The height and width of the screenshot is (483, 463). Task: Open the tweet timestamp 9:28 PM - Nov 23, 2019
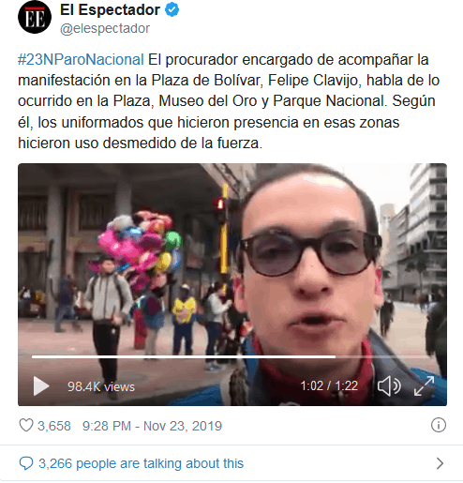pyautogui.click(x=152, y=426)
